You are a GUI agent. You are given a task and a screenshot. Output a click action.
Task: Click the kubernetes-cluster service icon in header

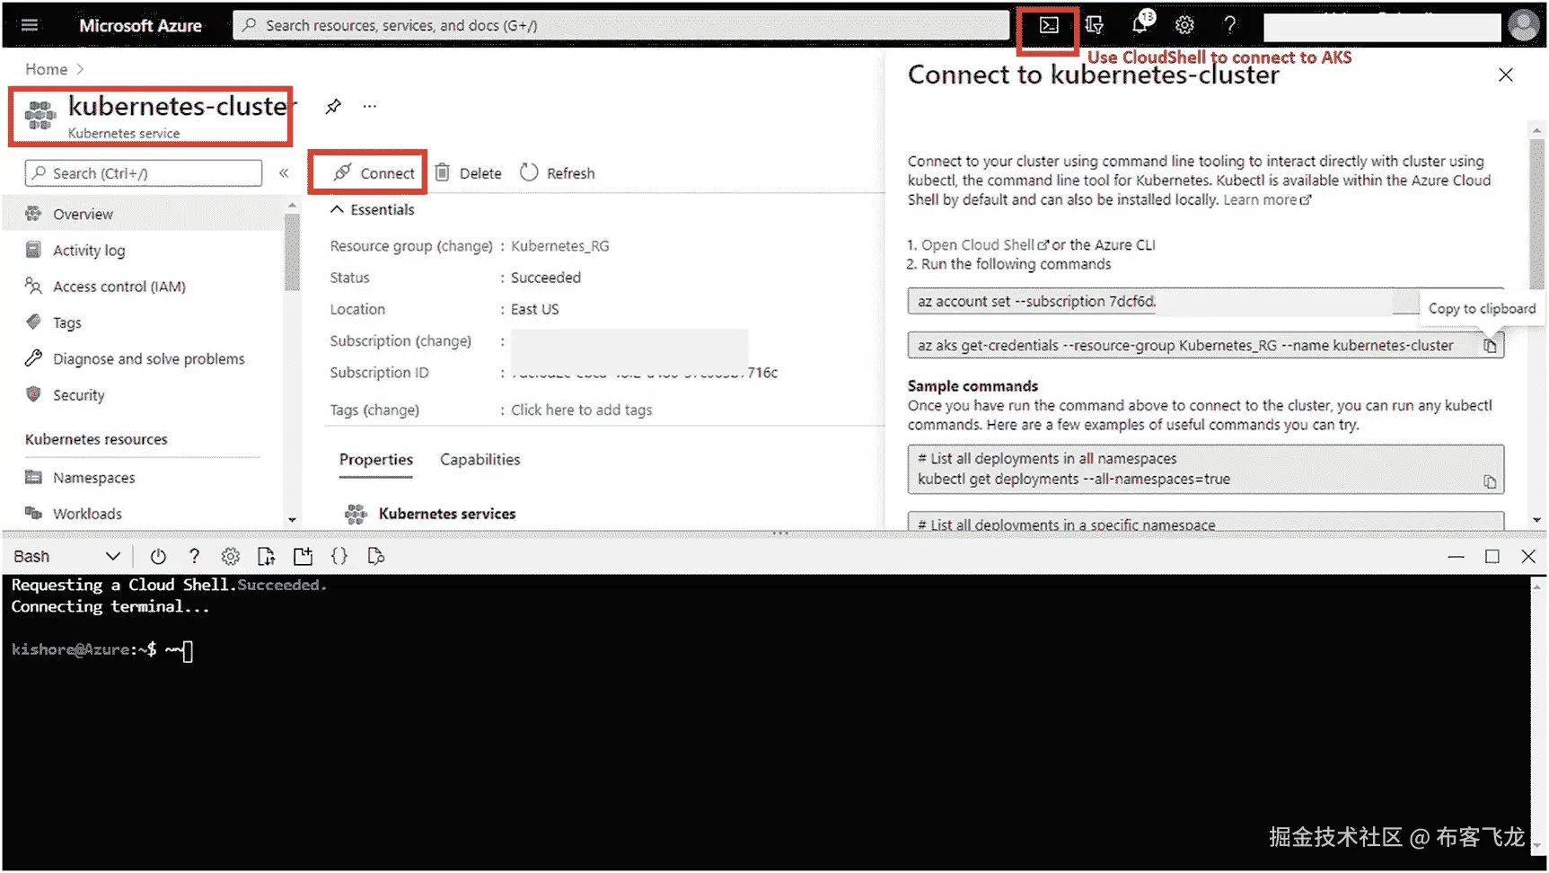40,116
